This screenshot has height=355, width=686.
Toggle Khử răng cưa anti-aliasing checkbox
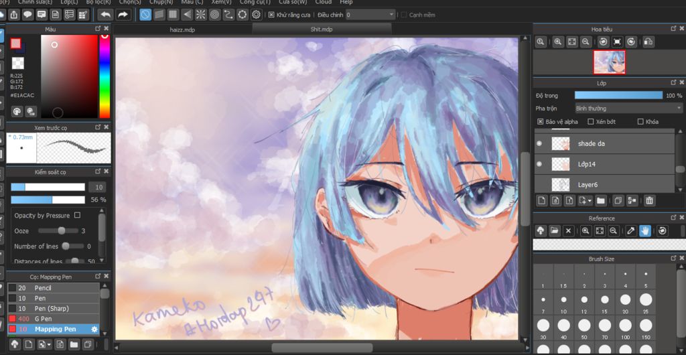coord(271,15)
